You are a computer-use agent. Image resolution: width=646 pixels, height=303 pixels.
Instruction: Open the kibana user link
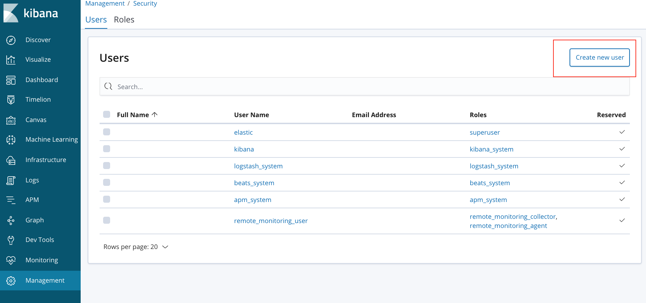click(244, 149)
